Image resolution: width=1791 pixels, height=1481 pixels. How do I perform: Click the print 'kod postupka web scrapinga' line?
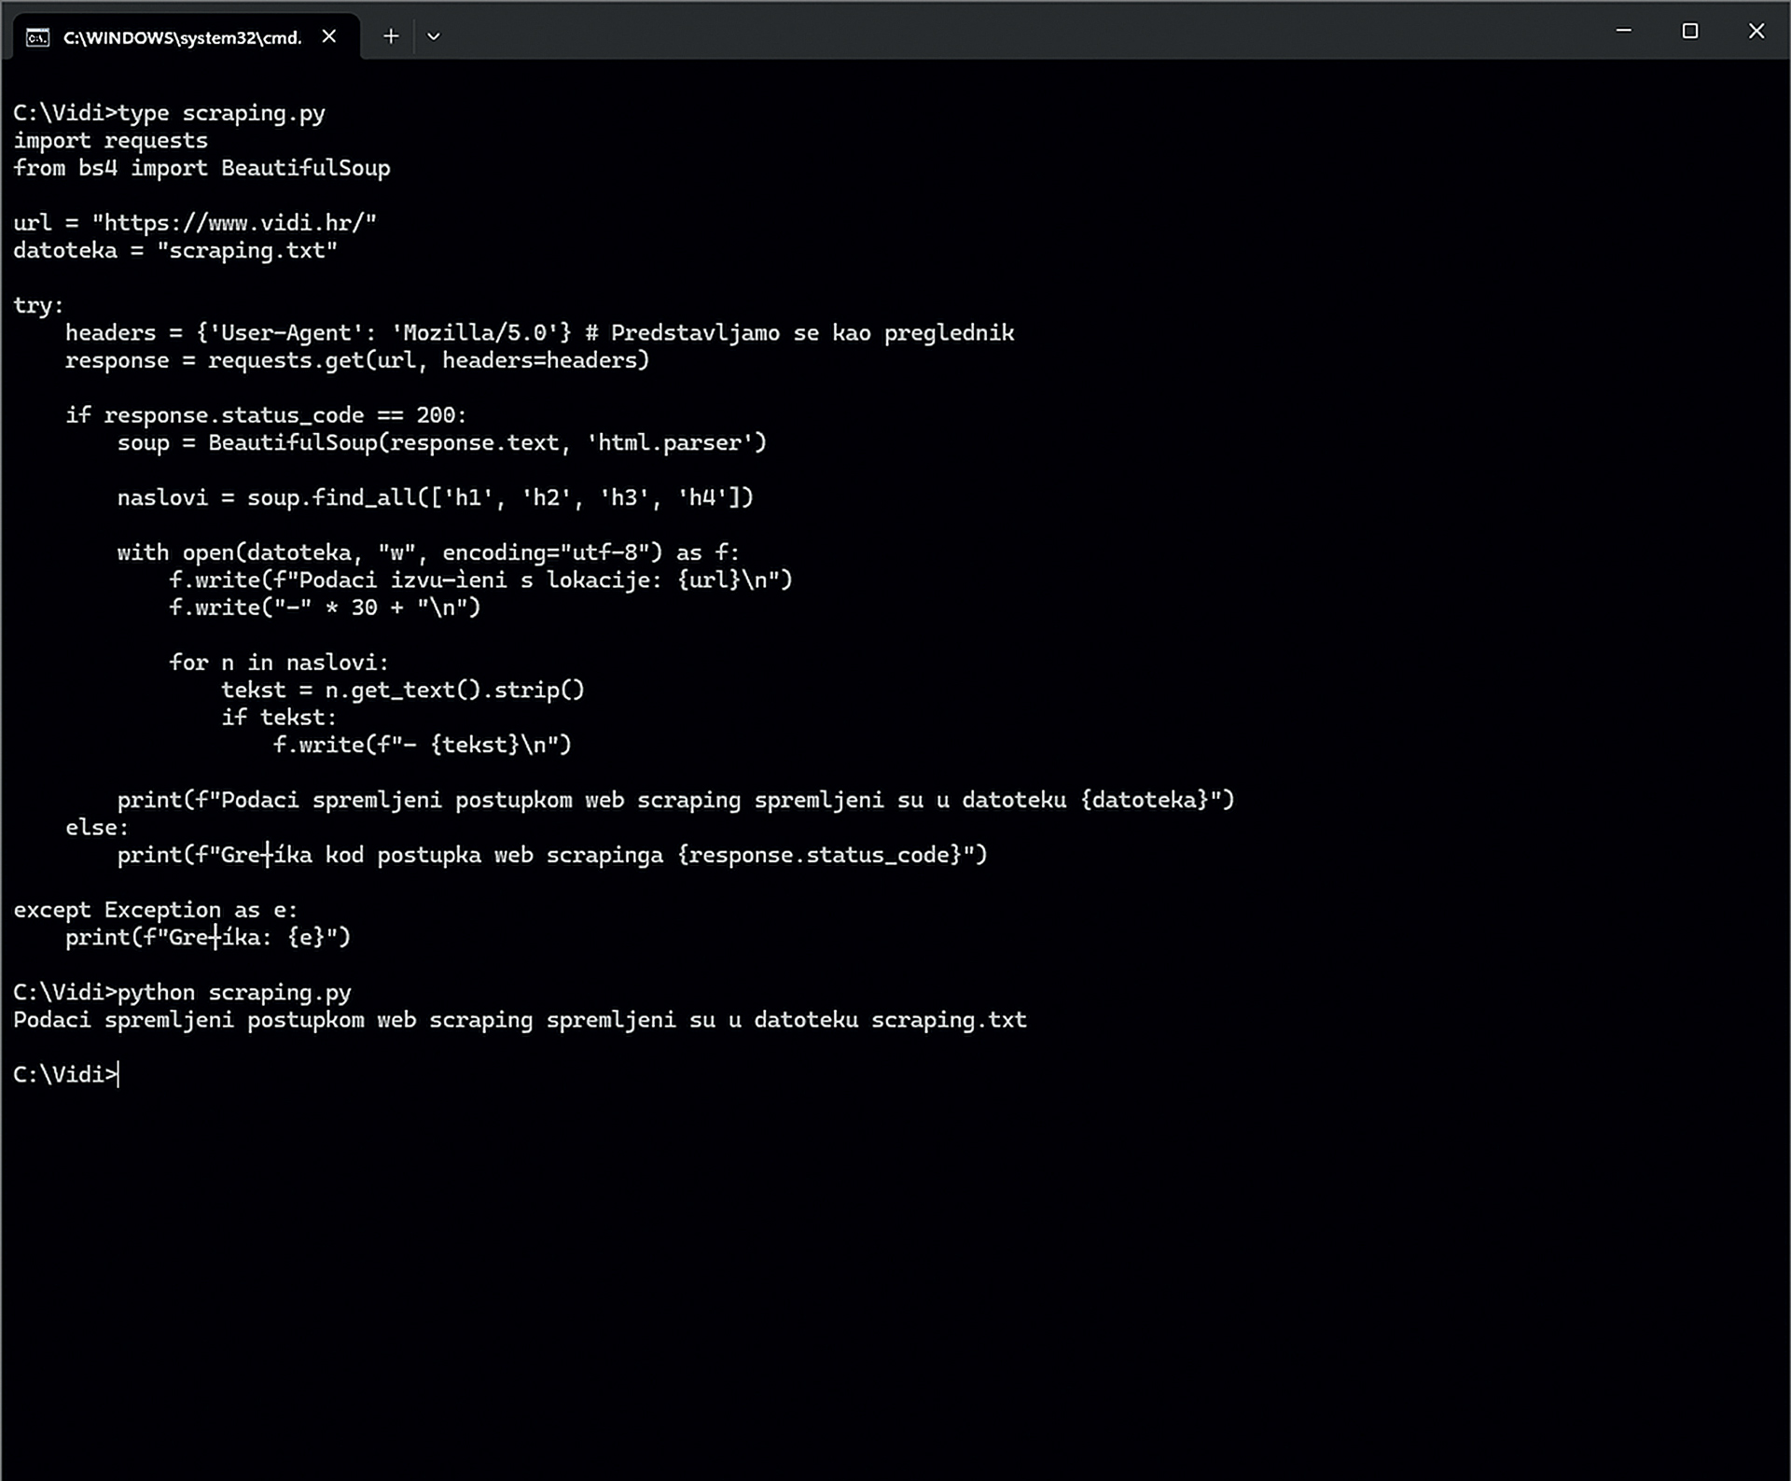pyautogui.click(x=552, y=855)
